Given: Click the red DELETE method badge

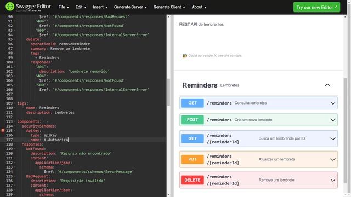Looking at the screenshot, I should (193, 180).
